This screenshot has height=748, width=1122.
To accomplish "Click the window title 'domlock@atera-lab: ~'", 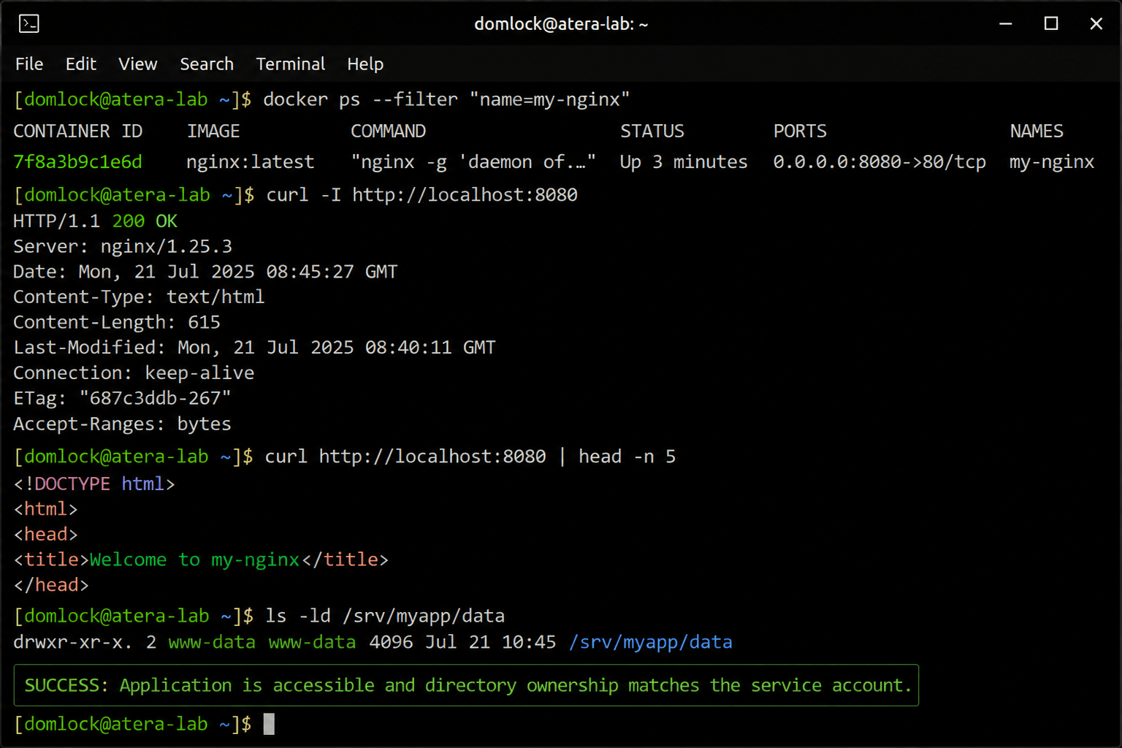I will [561, 24].
